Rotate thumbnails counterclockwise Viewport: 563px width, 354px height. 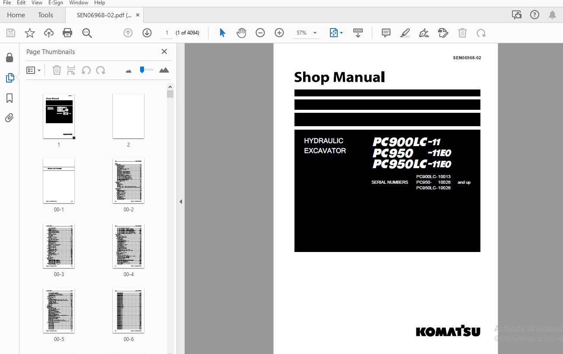[x=86, y=70]
